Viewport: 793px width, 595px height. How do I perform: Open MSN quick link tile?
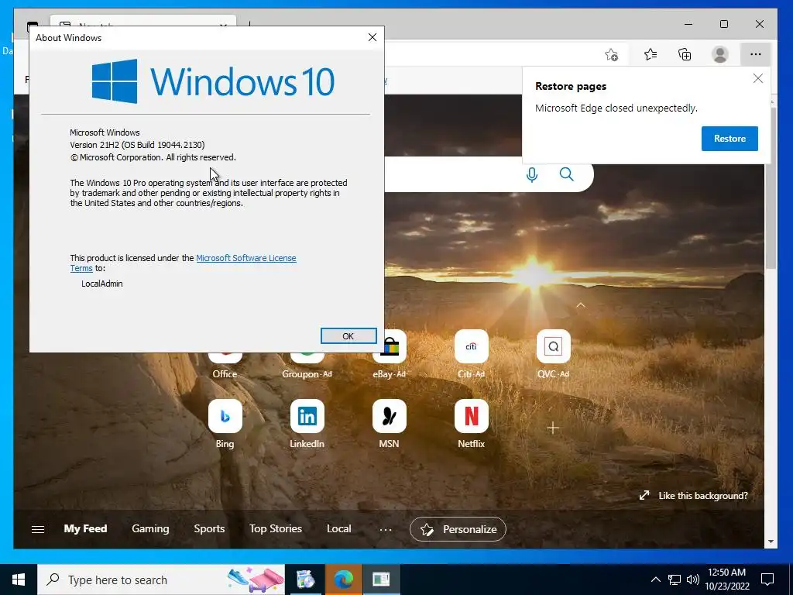click(x=389, y=424)
